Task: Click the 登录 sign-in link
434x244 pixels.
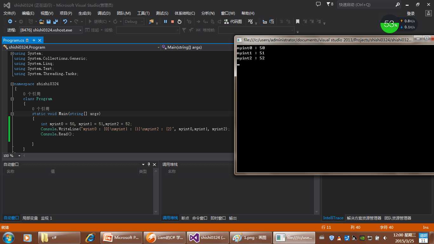Action: [411, 13]
